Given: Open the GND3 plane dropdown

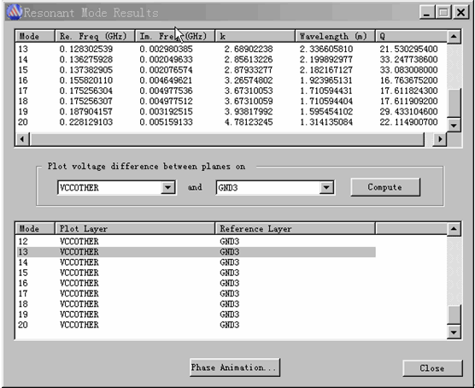Looking at the screenshot, I should [x=326, y=187].
